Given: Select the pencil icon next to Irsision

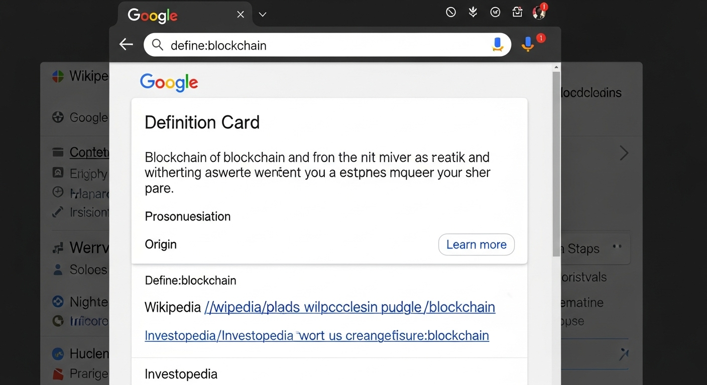Looking at the screenshot, I should click(x=57, y=212).
